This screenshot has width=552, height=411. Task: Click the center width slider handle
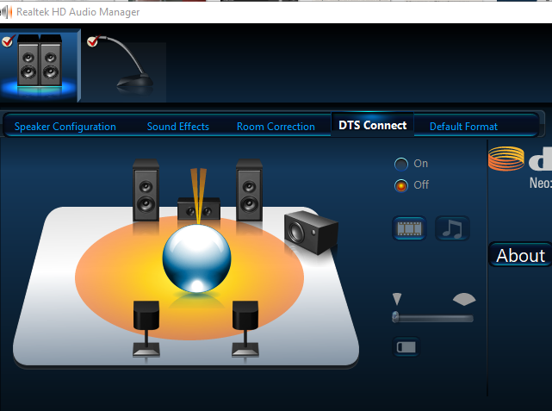pyautogui.click(x=395, y=316)
